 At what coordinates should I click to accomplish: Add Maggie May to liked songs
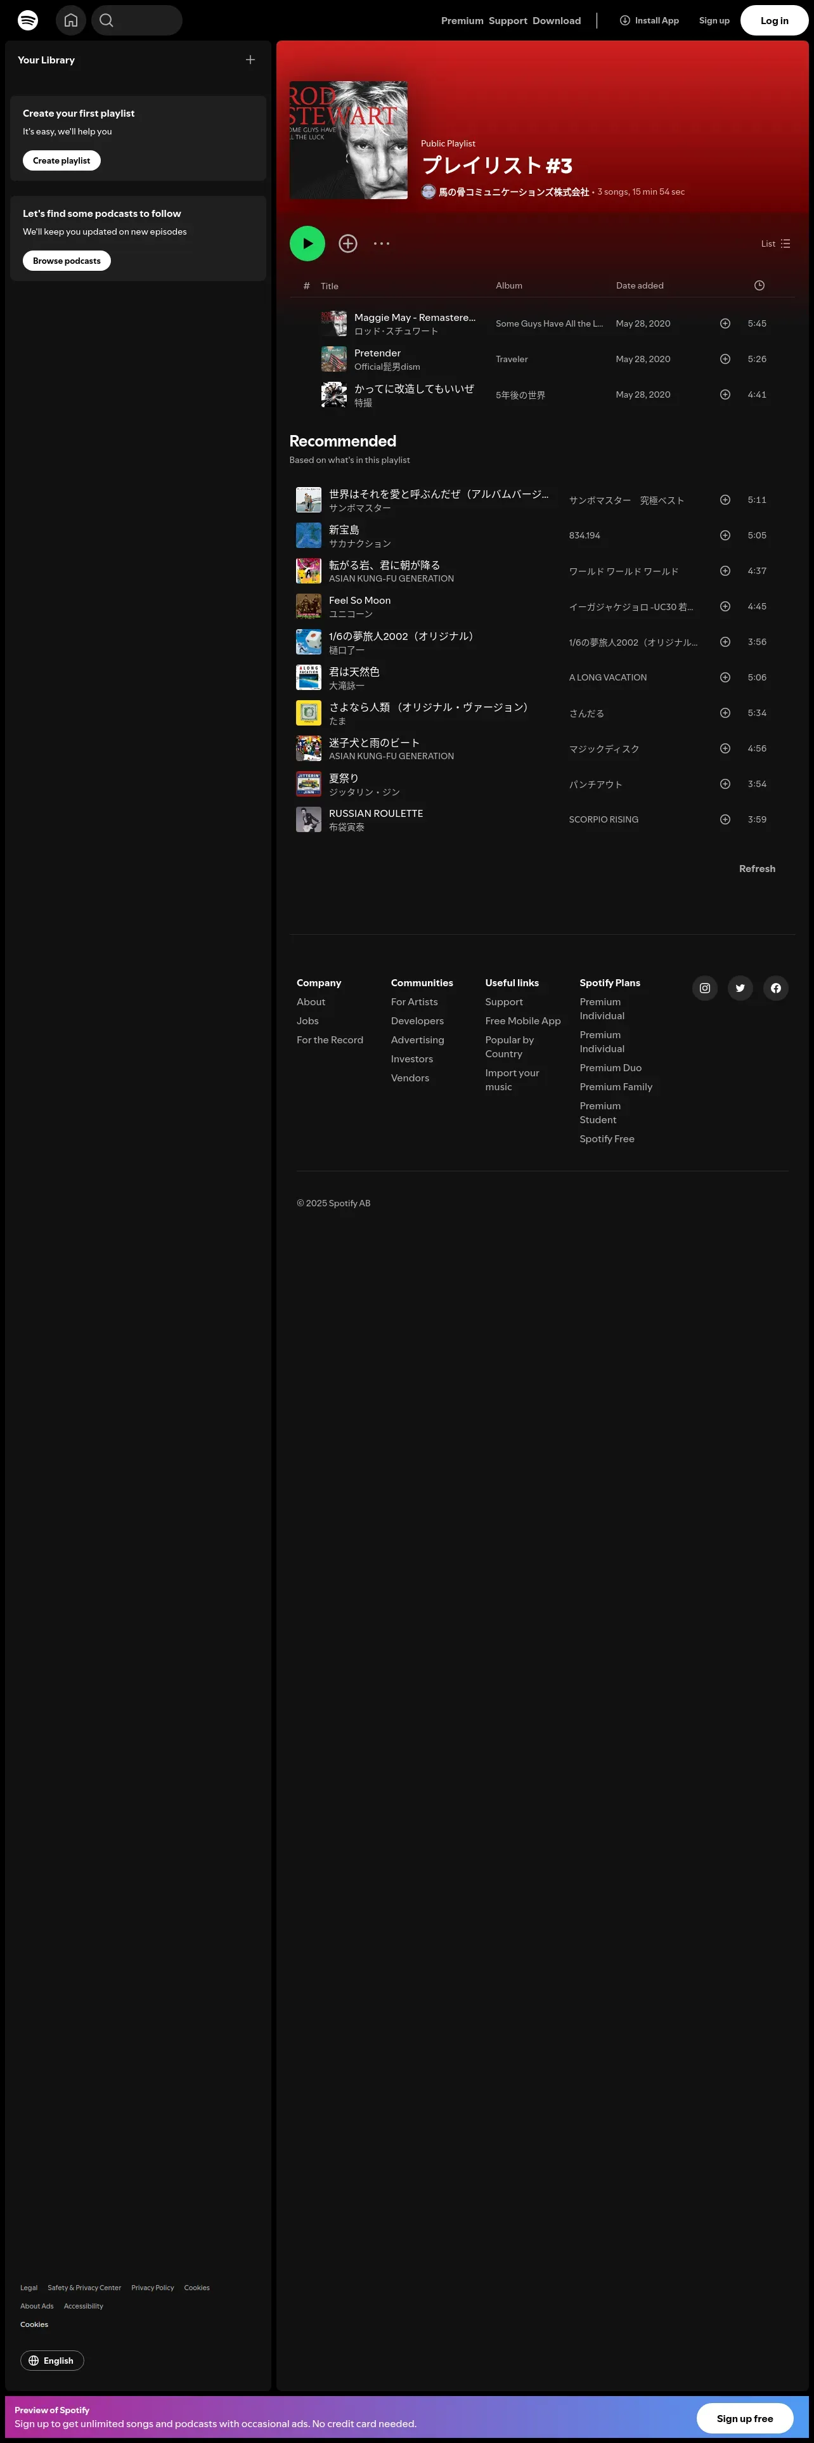pos(725,323)
